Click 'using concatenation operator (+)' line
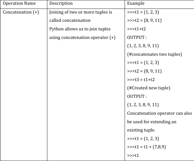The width and height of the screenshot is (194, 161). click(x=82, y=37)
